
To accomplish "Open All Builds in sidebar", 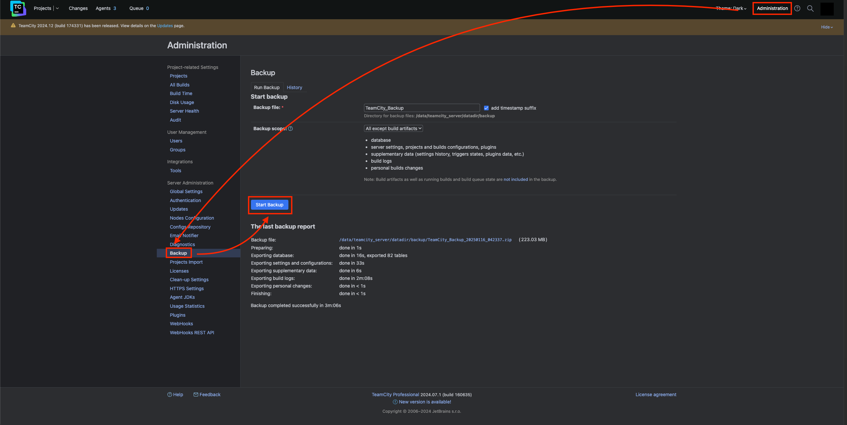I will tap(180, 85).
